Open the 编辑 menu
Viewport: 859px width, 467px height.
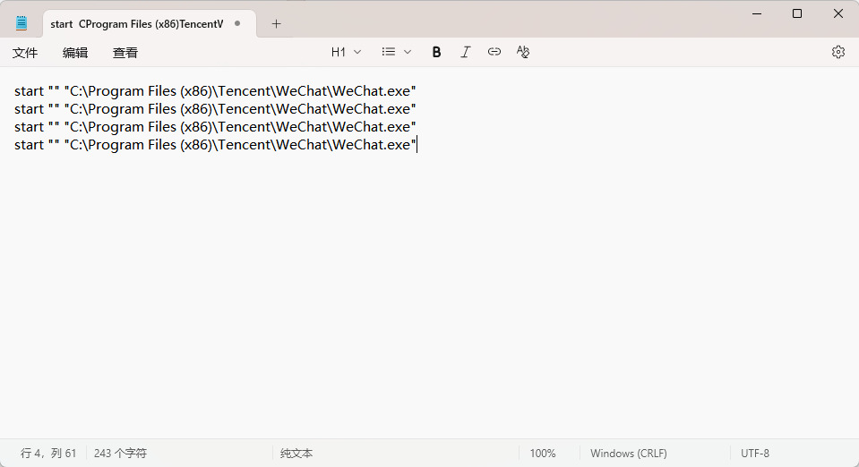tap(75, 53)
